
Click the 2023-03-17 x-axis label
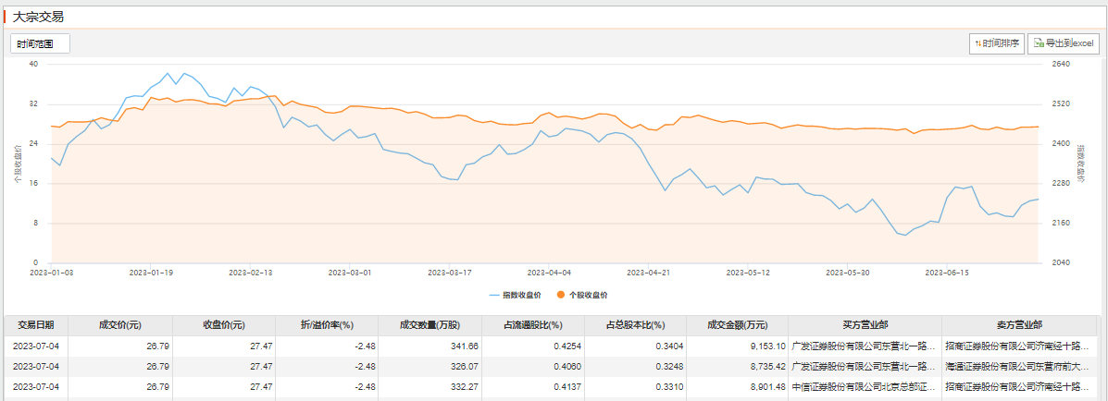click(449, 272)
